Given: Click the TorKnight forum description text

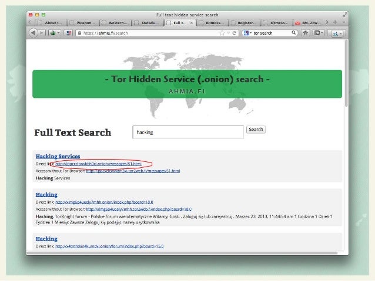Looking at the screenshot, I should coord(184,219).
